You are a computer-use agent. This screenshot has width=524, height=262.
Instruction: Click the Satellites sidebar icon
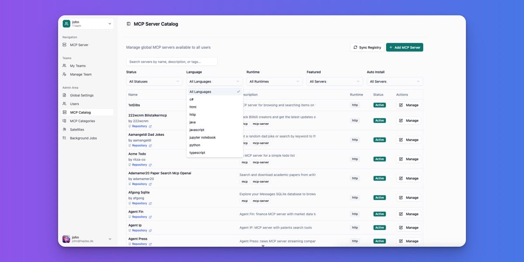[65, 130]
